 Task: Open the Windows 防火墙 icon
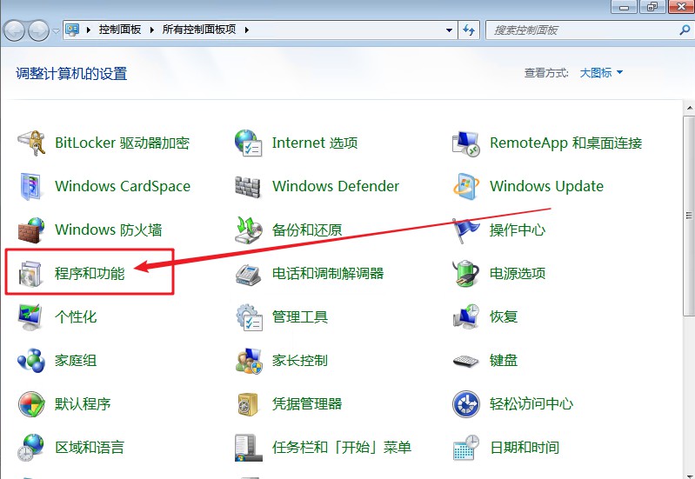(x=32, y=230)
